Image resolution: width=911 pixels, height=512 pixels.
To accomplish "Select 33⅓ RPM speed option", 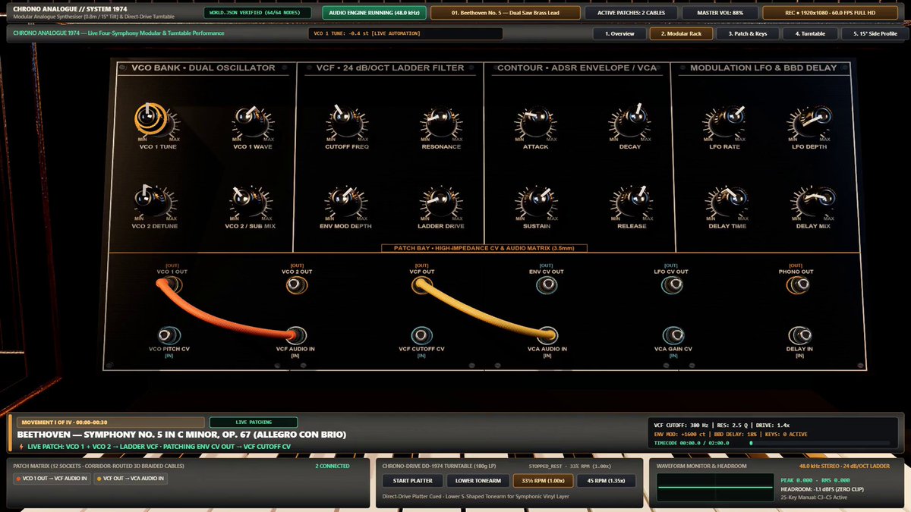I will (x=543, y=480).
